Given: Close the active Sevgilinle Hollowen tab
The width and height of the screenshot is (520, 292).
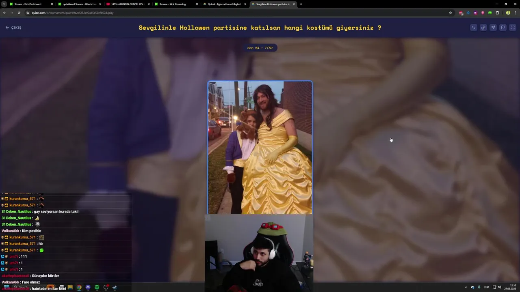Looking at the screenshot, I should click(294, 4).
